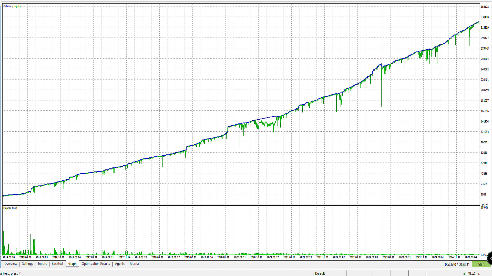Click the 2020.05.11 date marker
This screenshot has width=492, height=276.
(240, 257)
